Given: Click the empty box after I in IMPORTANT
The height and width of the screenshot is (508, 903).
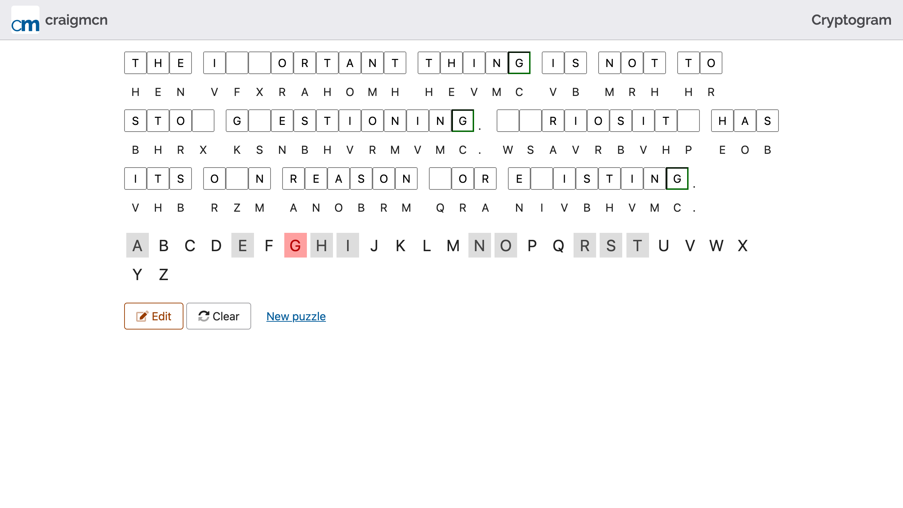Looking at the screenshot, I should pyautogui.click(x=237, y=63).
